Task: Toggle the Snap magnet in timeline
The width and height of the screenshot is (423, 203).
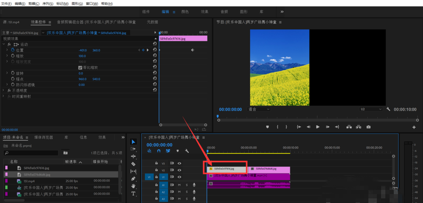Action: coord(159,151)
